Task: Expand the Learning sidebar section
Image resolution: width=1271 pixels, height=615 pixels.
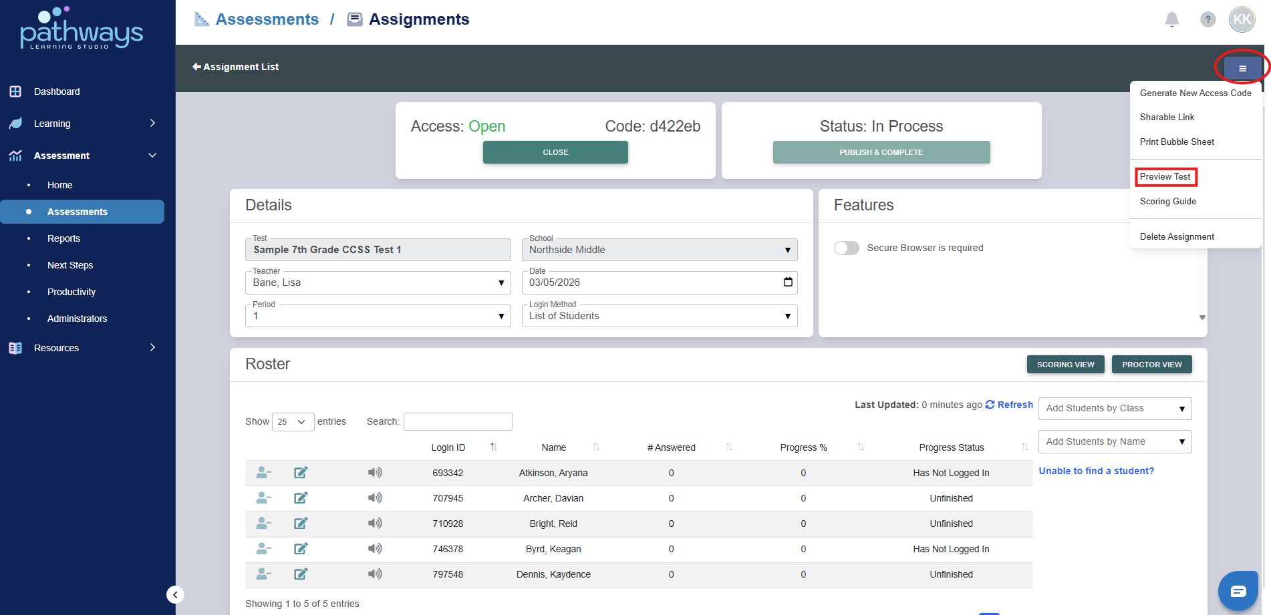Action: (x=83, y=124)
